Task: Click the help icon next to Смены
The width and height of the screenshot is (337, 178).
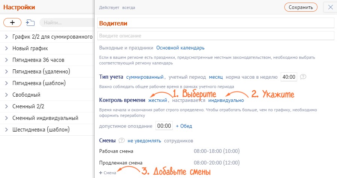Action: click(121, 141)
